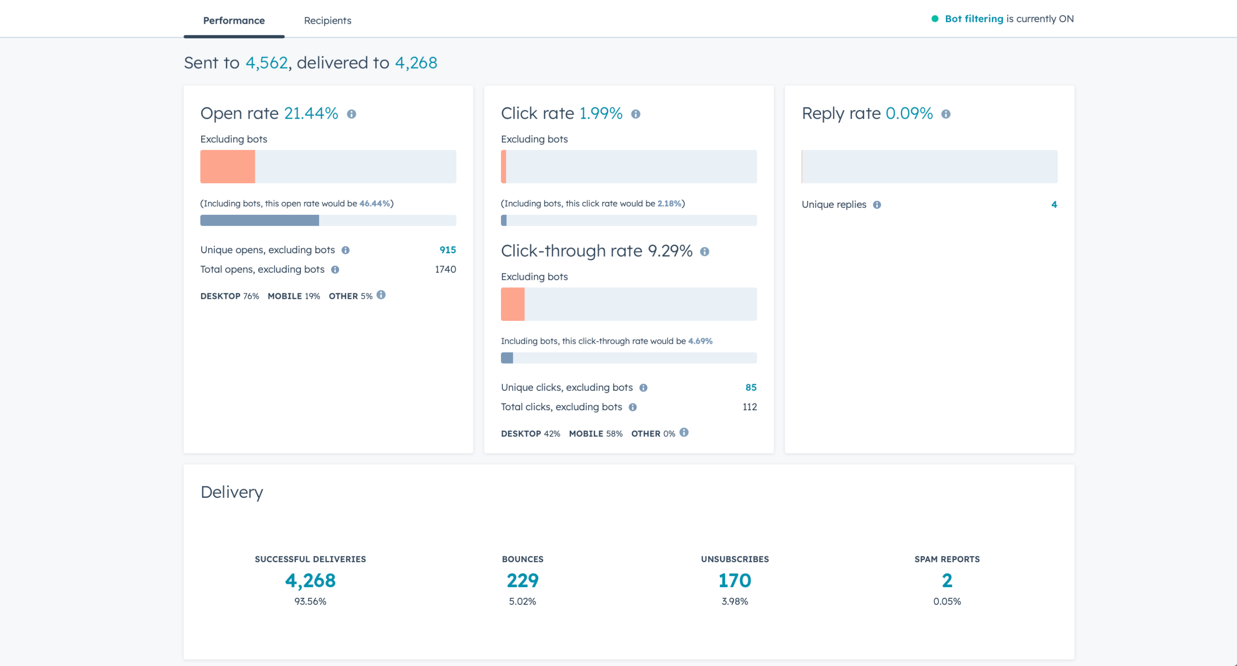1237x666 pixels.
Task: Open the delivered count 4,268 in the heading
Action: coord(416,63)
